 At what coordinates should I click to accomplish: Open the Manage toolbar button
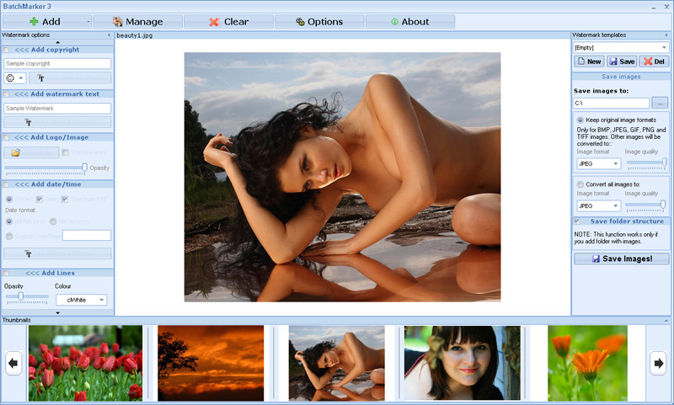[x=137, y=22]
